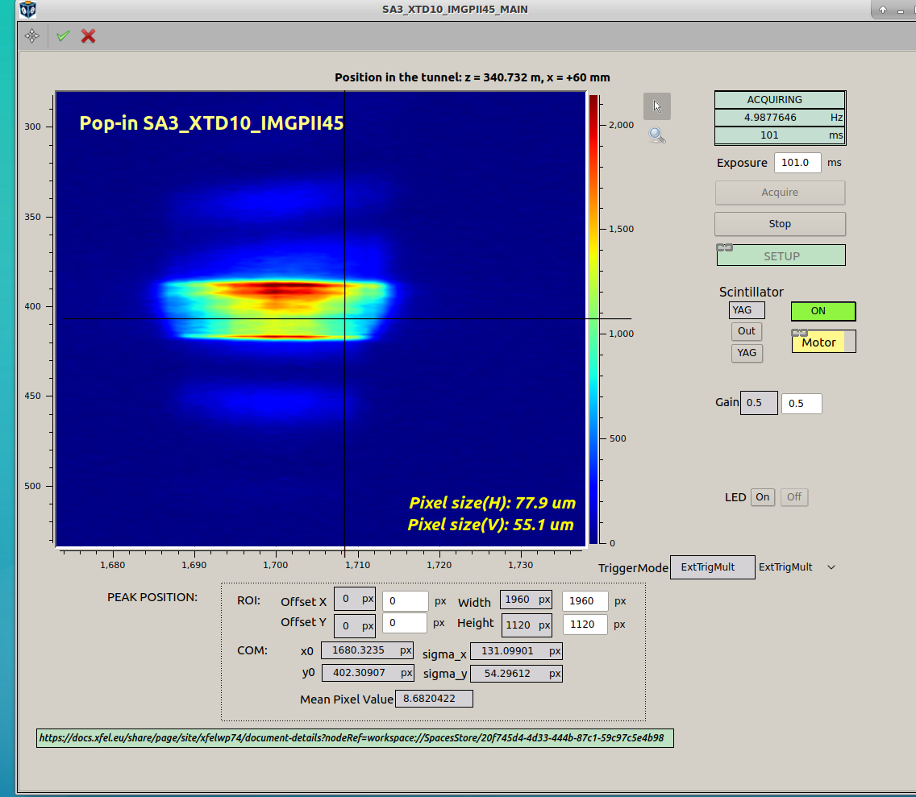Image resolution: width=916 pixels, height=797 pixels.
Task: Open the TriggerMode ExtTrigMult dropdown
Action: click(x=797, y=567)
